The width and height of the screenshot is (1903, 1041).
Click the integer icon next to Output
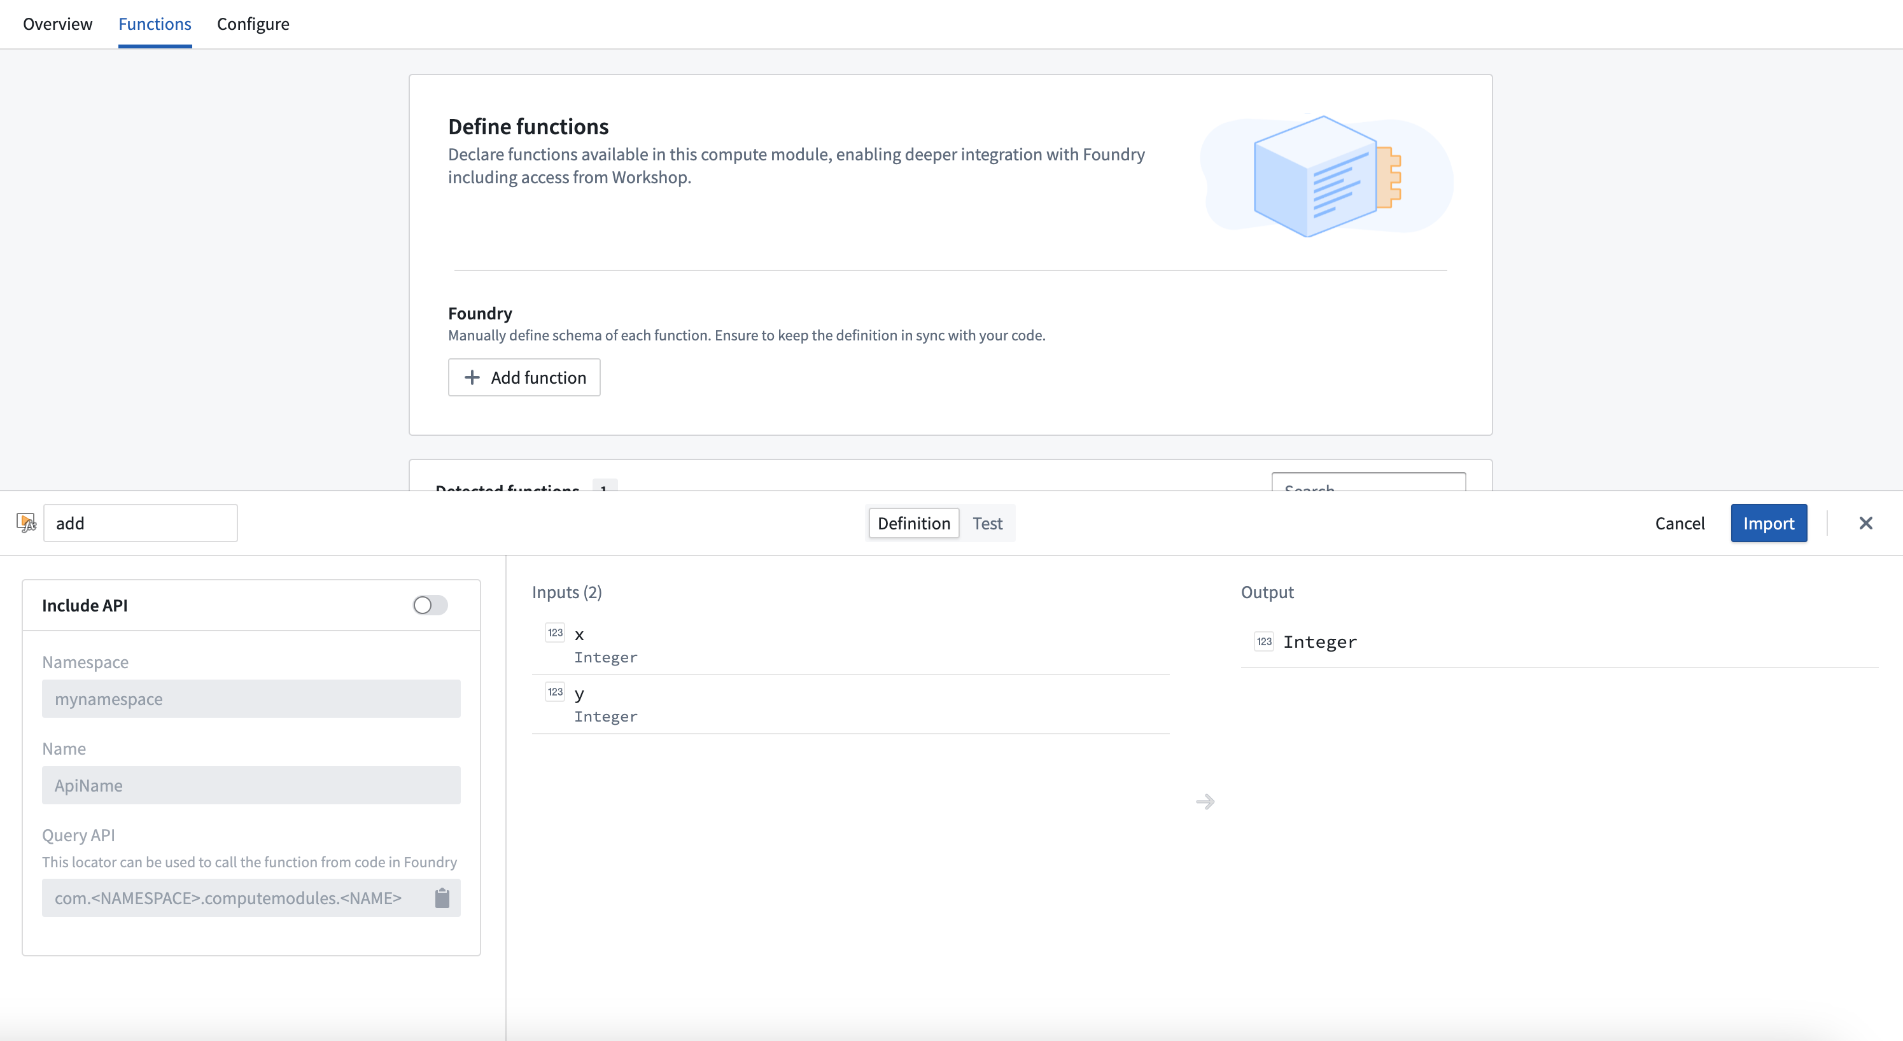(x=1264, y=641)
